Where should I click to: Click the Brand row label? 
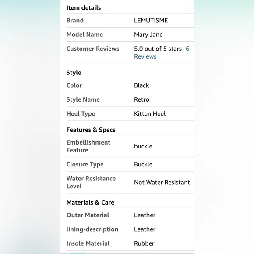coord(75,21)
